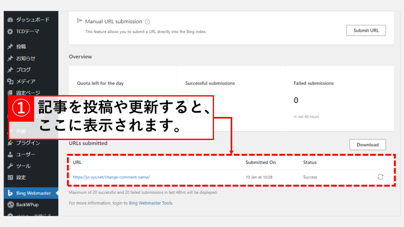The width and height of the screenshot is (404, 227).
Task: Click the info icon next to Manual URL submission
Action: pos(147,22)
